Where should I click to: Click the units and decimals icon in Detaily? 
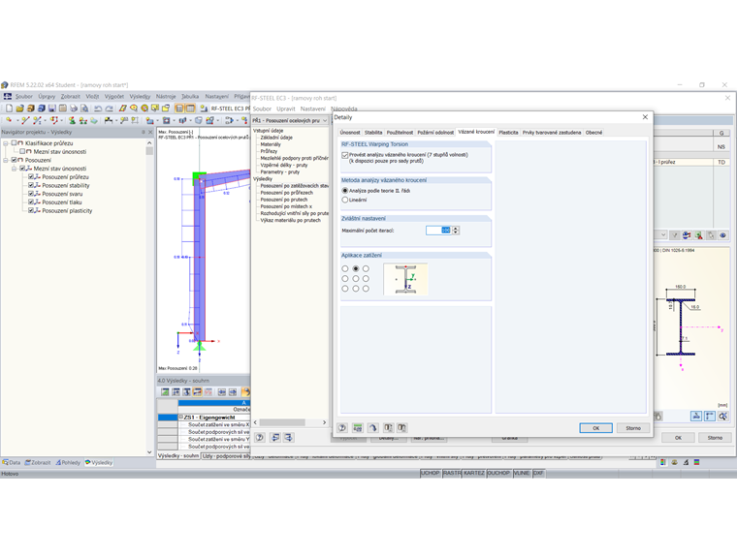[x=358, y=428]
